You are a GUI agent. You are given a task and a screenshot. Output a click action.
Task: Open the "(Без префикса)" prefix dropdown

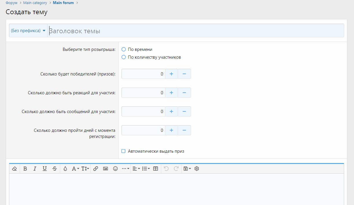(28, 31)
